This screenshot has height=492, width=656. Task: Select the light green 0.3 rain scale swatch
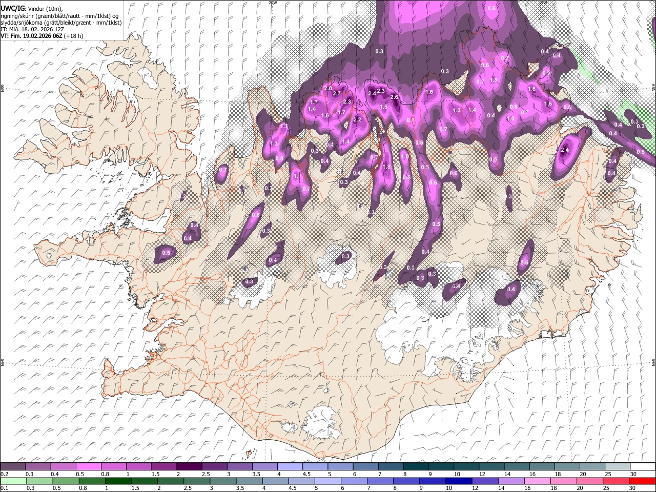pos(39,481)
